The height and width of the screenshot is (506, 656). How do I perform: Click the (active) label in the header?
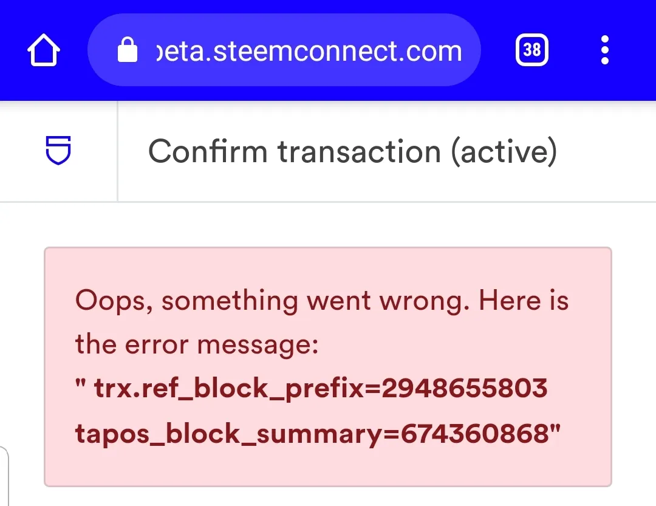(x=504, y=151)
